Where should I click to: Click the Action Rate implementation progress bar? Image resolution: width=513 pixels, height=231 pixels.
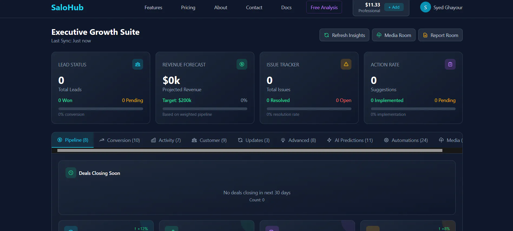(413, 109)
